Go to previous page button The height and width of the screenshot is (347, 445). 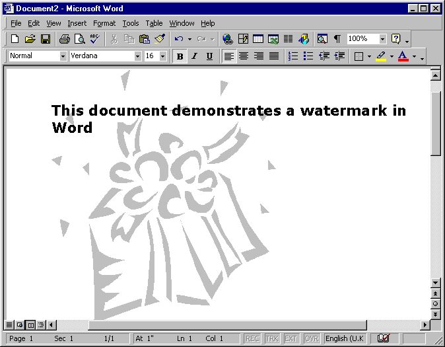coord(435,293)
